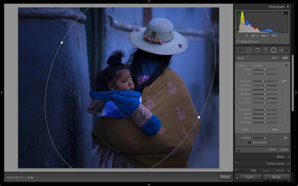298x186 pixels.
Task: Toggle the shadow clipping indicator in histogram
Action: pyautogui.click(x=238, y=13)
